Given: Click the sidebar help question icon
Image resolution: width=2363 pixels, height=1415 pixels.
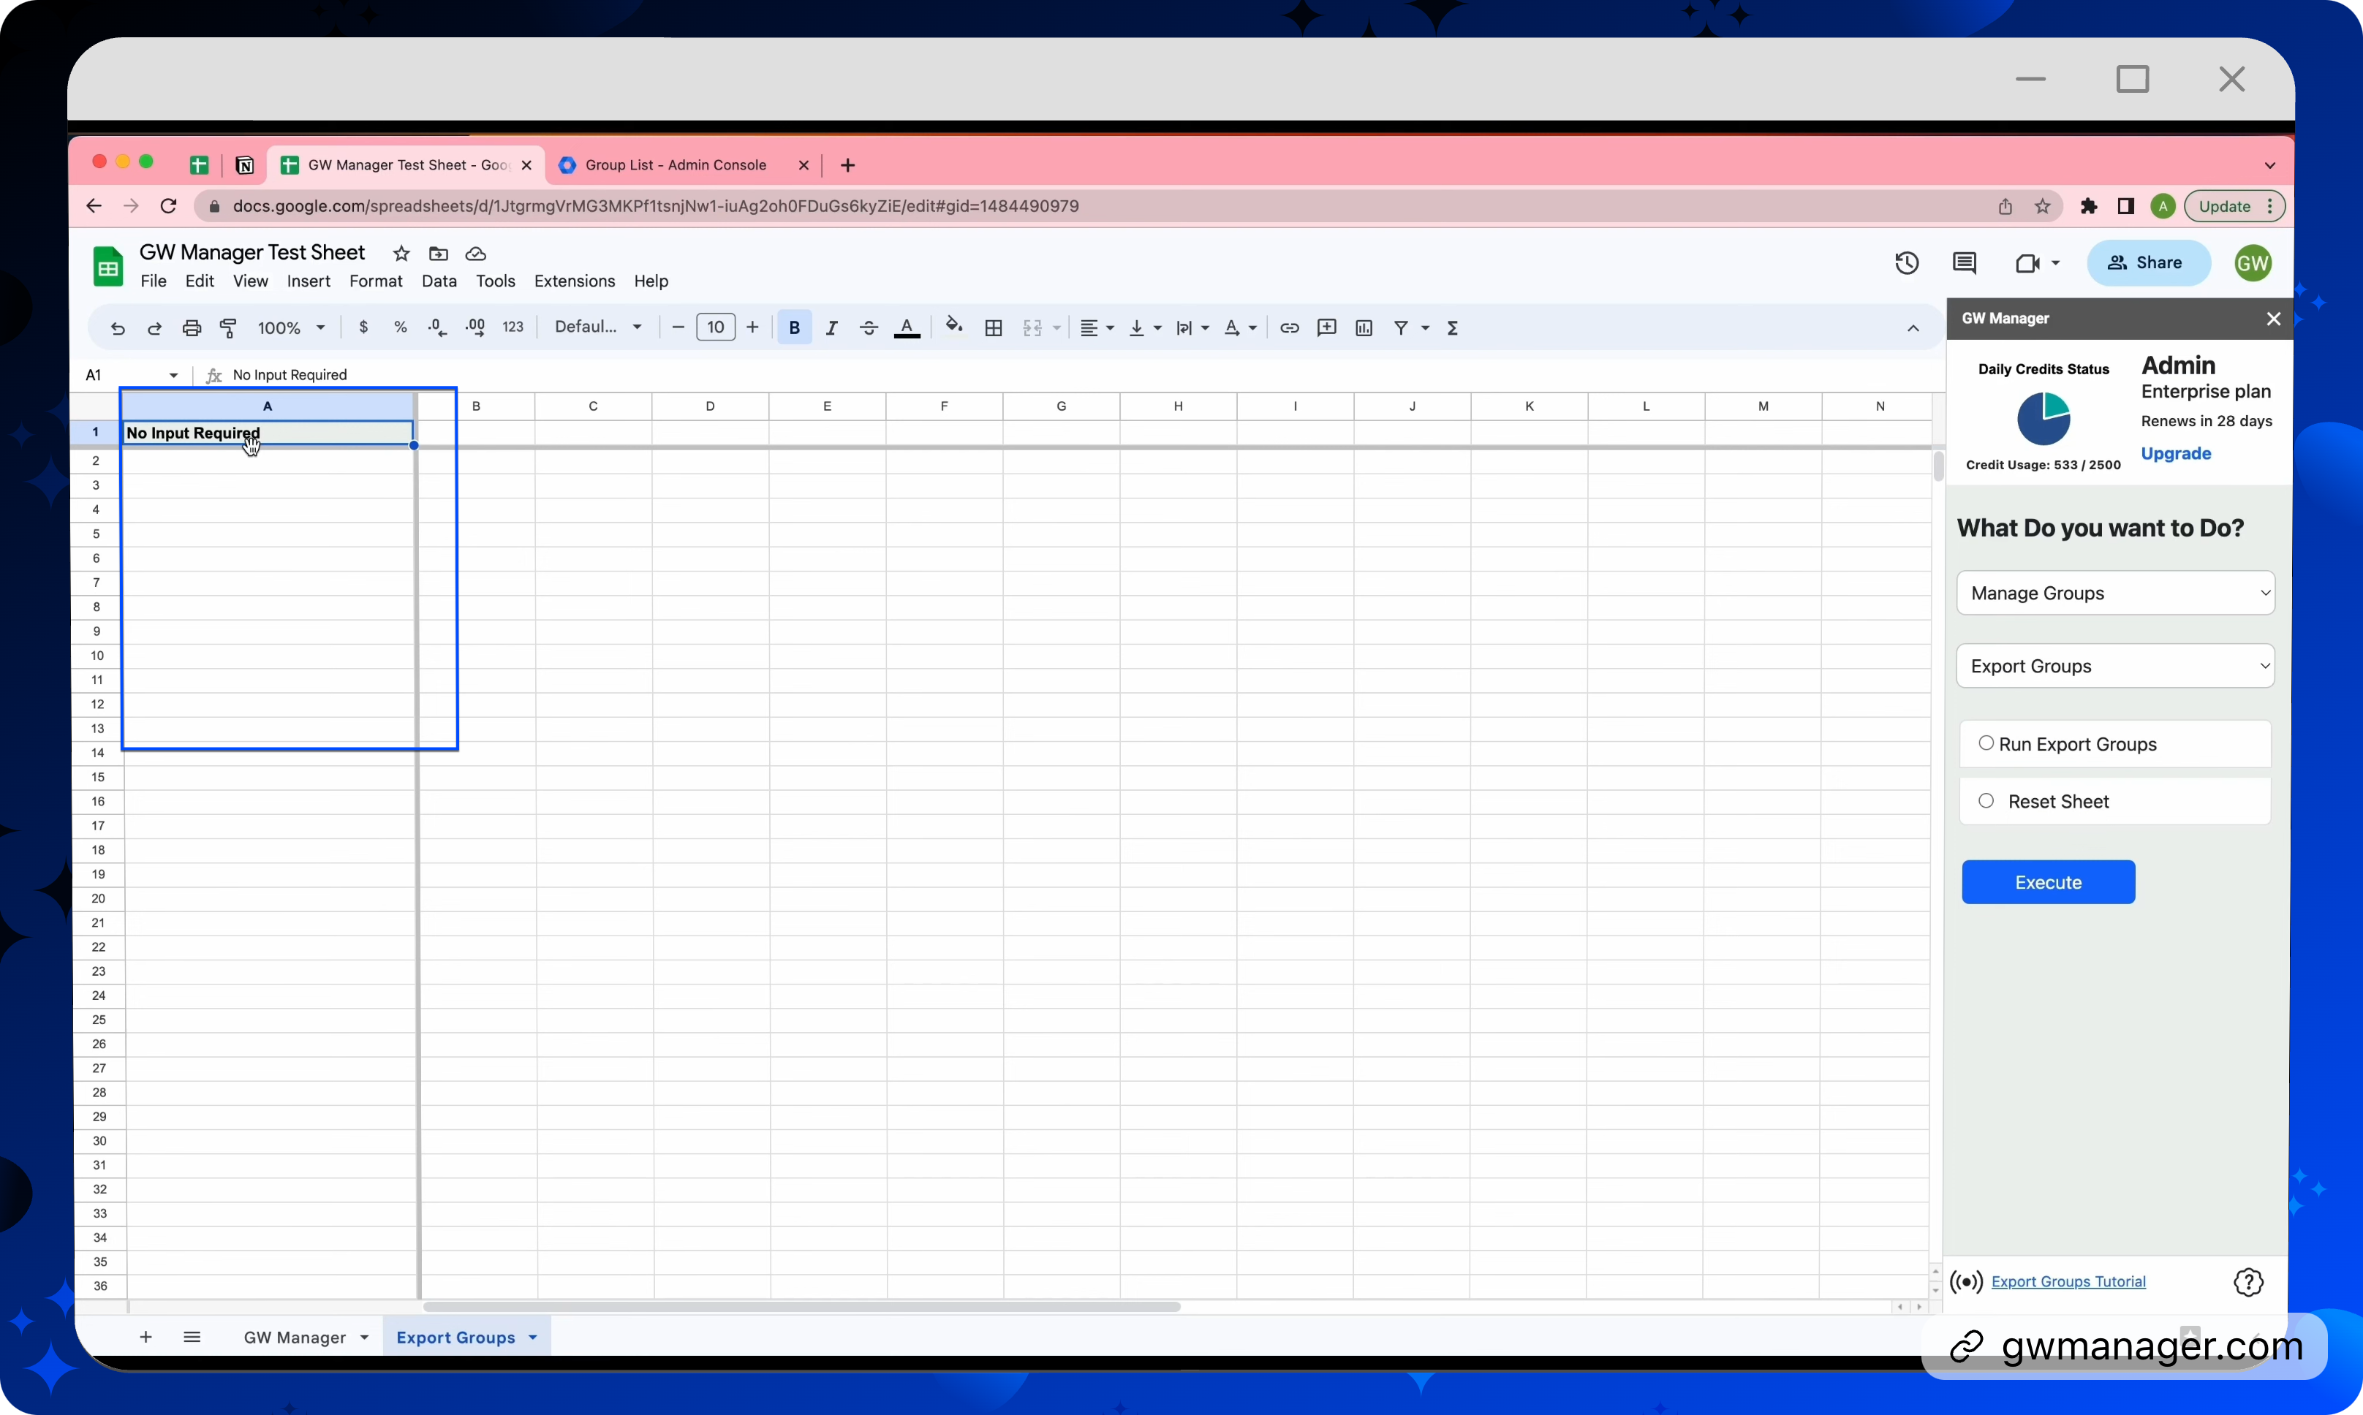Looking at the screenshot, I should point(2247,1283).
